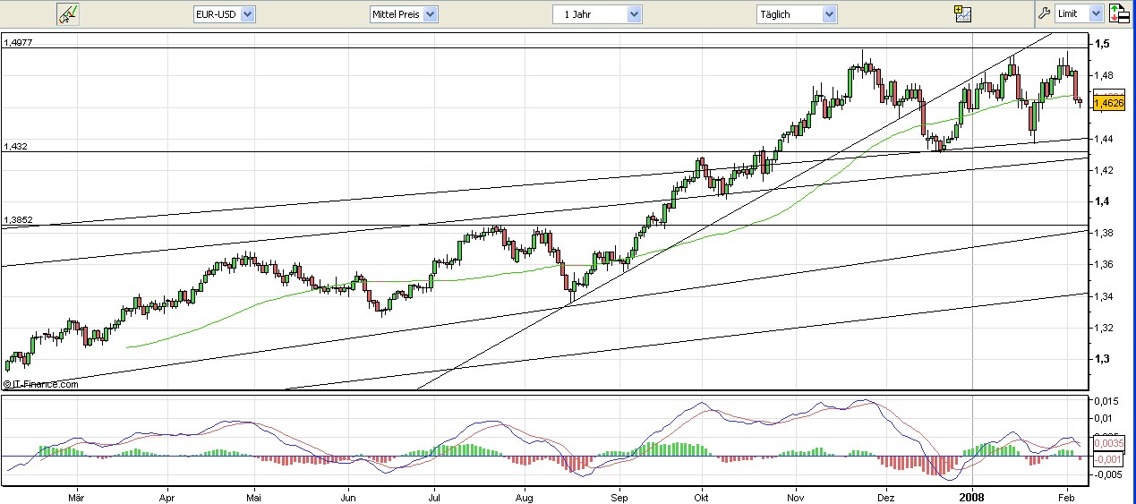Select the 1,432 horizontal line label
The image size is (1136, 504).
[15, 146]
